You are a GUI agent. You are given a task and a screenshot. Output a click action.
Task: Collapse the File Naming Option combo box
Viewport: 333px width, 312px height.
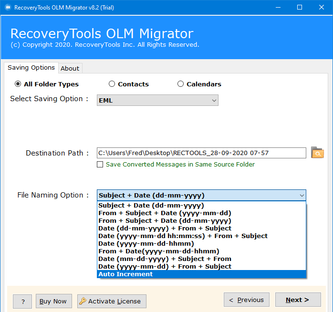(x=201, y=195)
